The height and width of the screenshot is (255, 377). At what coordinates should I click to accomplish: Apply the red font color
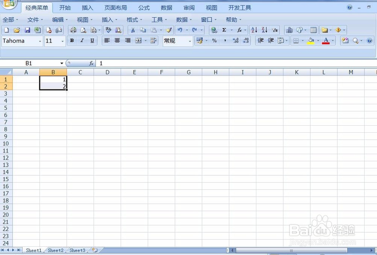326,41
